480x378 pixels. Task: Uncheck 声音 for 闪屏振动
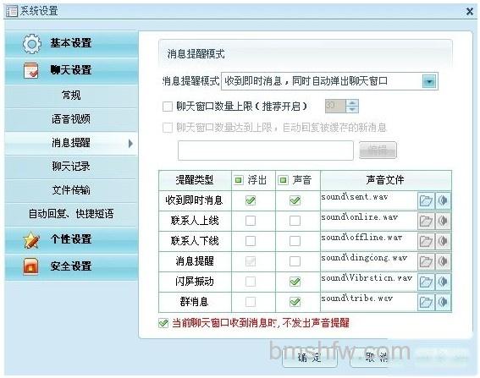[x=295, y=282]
